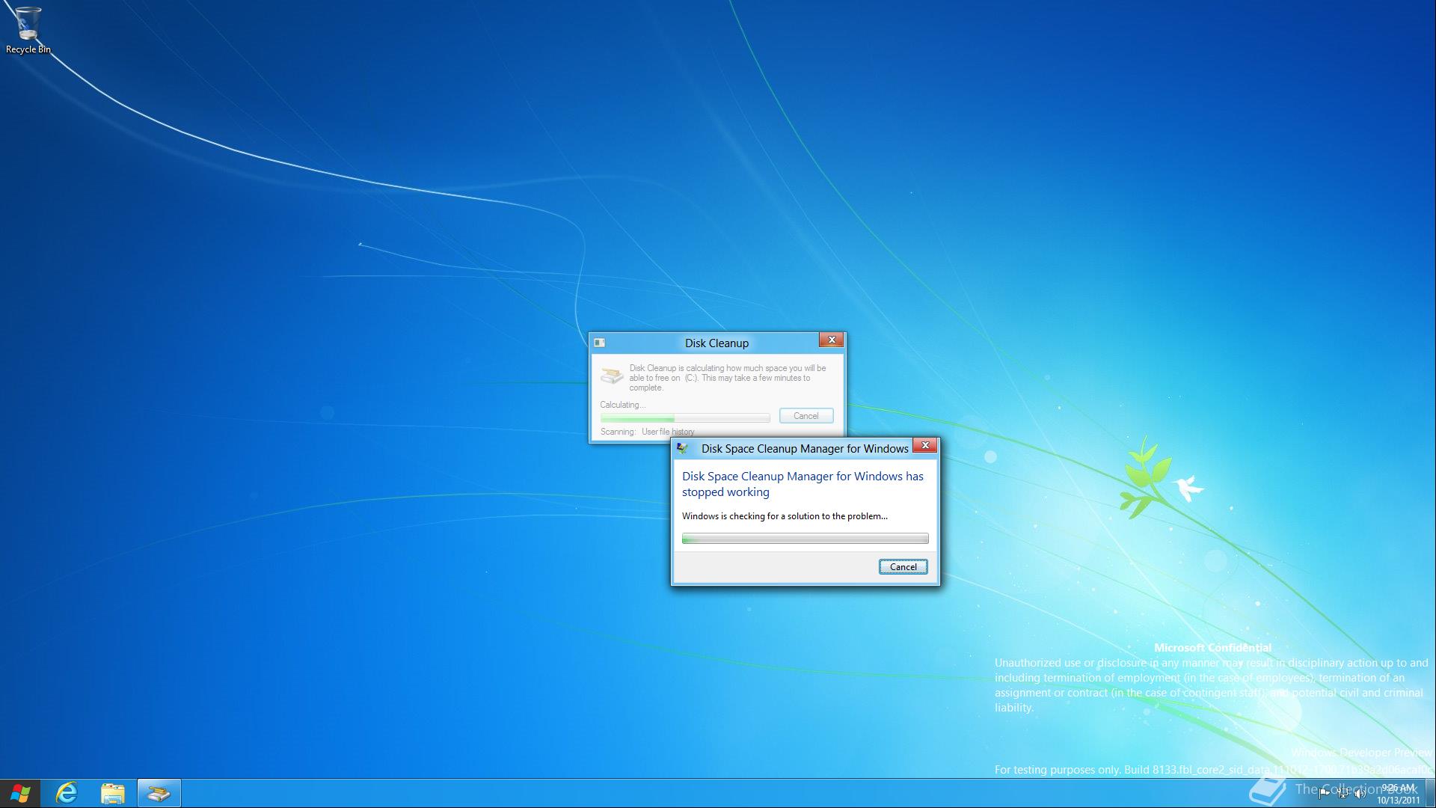The height and width of the screenshot is (808, 1436).
Task: Click the Disk Cleanup title bar text
Action: click(717, 343)
